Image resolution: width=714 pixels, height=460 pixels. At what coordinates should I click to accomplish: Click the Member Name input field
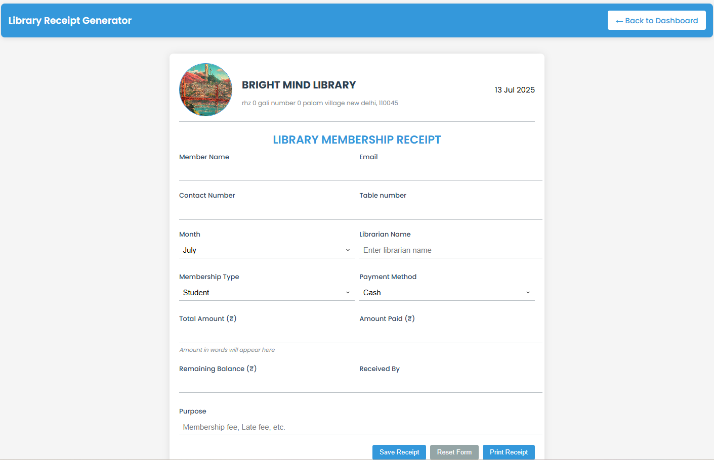(263, 171)
